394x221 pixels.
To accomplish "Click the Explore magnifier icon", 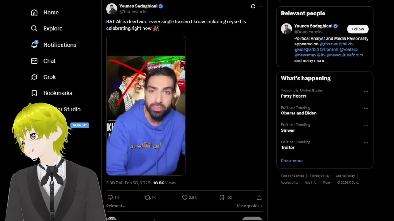I will 34,29.
